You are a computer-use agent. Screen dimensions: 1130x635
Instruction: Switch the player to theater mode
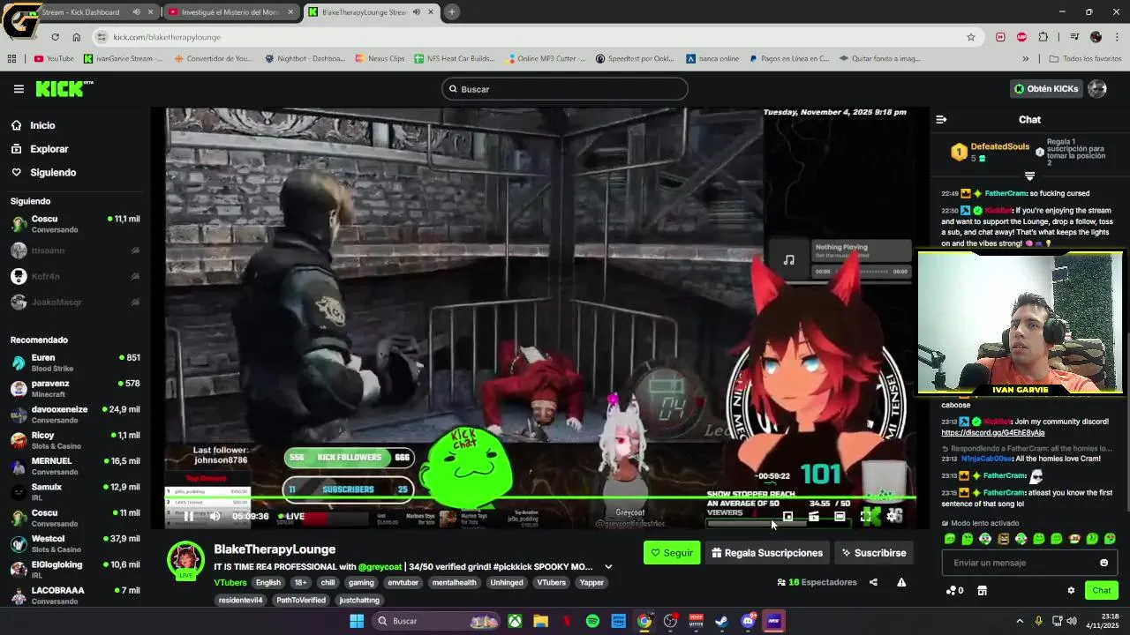pos(840,517)
